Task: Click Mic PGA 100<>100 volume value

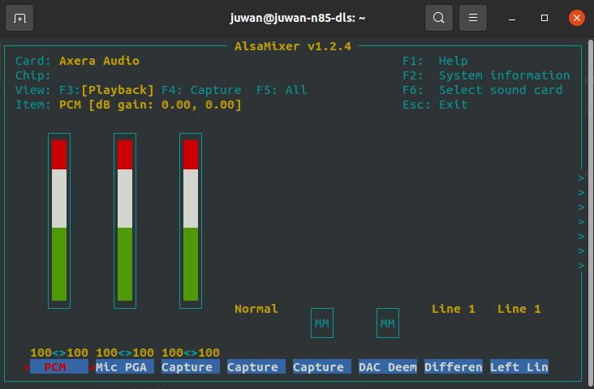Action: (x=125, y=353)
